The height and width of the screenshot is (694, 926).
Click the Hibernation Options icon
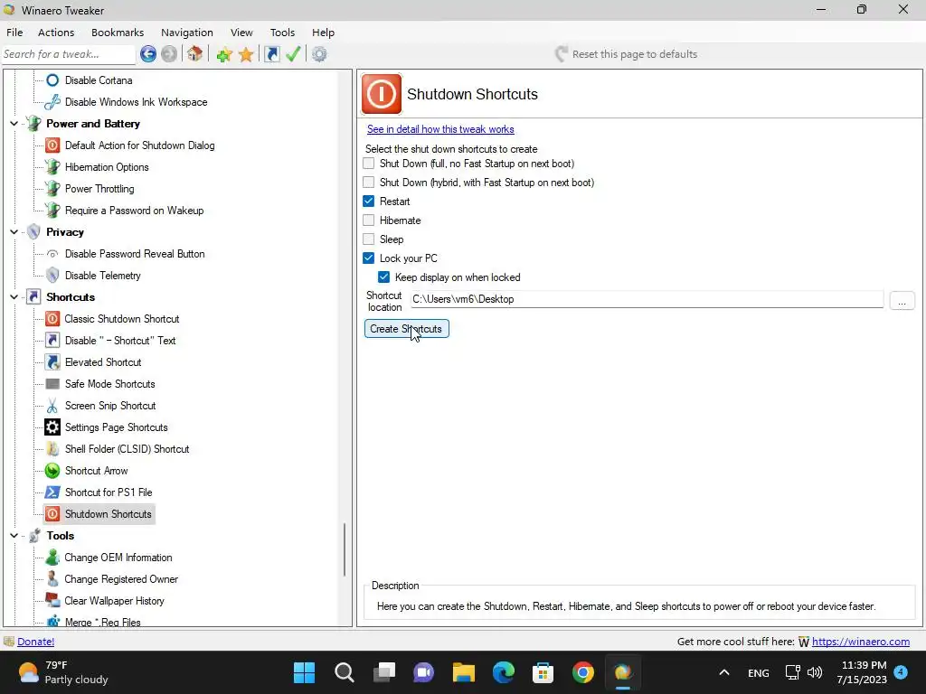pyautogui.click(x=52, y=167)
